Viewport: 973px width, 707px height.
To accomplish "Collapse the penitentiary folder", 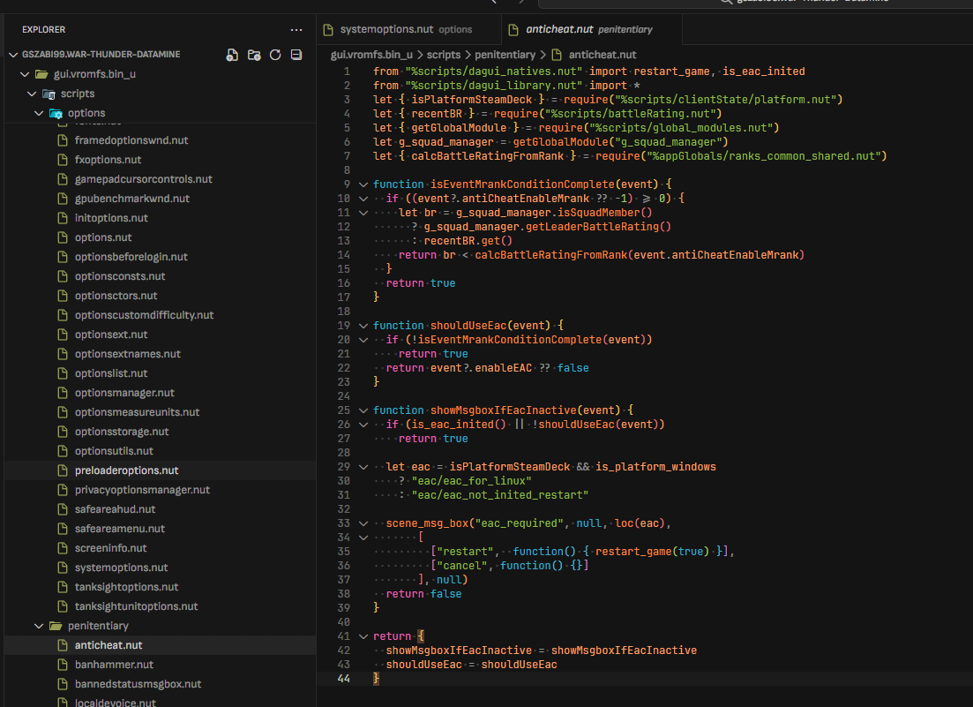I will [x=39, y=626].
